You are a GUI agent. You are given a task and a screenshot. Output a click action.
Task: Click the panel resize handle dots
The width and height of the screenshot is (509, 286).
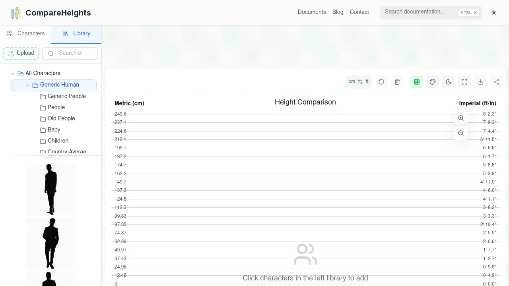click(51, 155)
